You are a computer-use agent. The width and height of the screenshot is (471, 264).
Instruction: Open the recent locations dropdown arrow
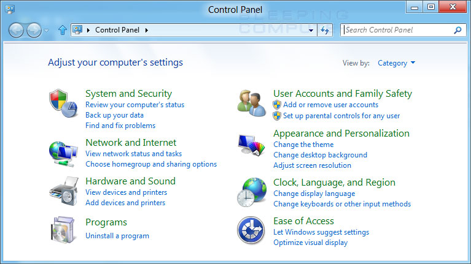click(46, 30)
